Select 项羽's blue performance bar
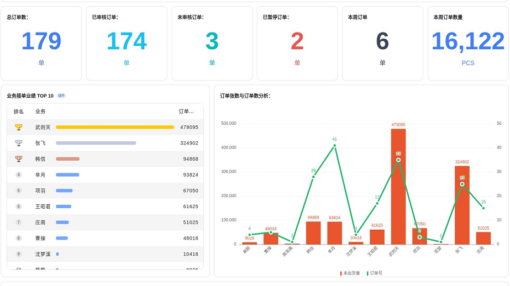Image resolution: width=510 pixels, height=286 pixels. click(x=64, y=190)
